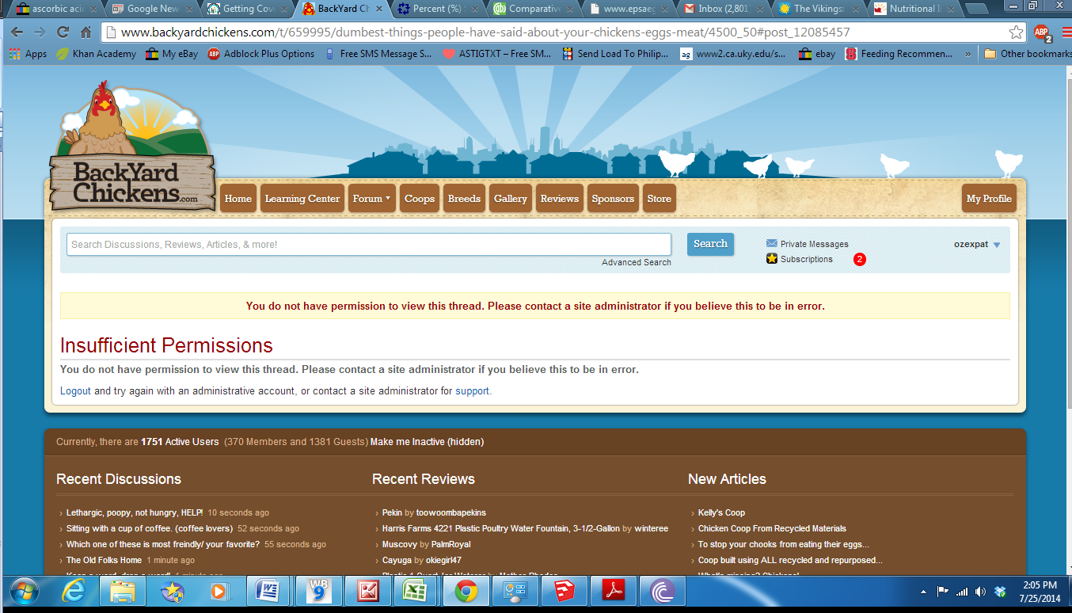Reload the page using the refresh icon

click(63, 32)
